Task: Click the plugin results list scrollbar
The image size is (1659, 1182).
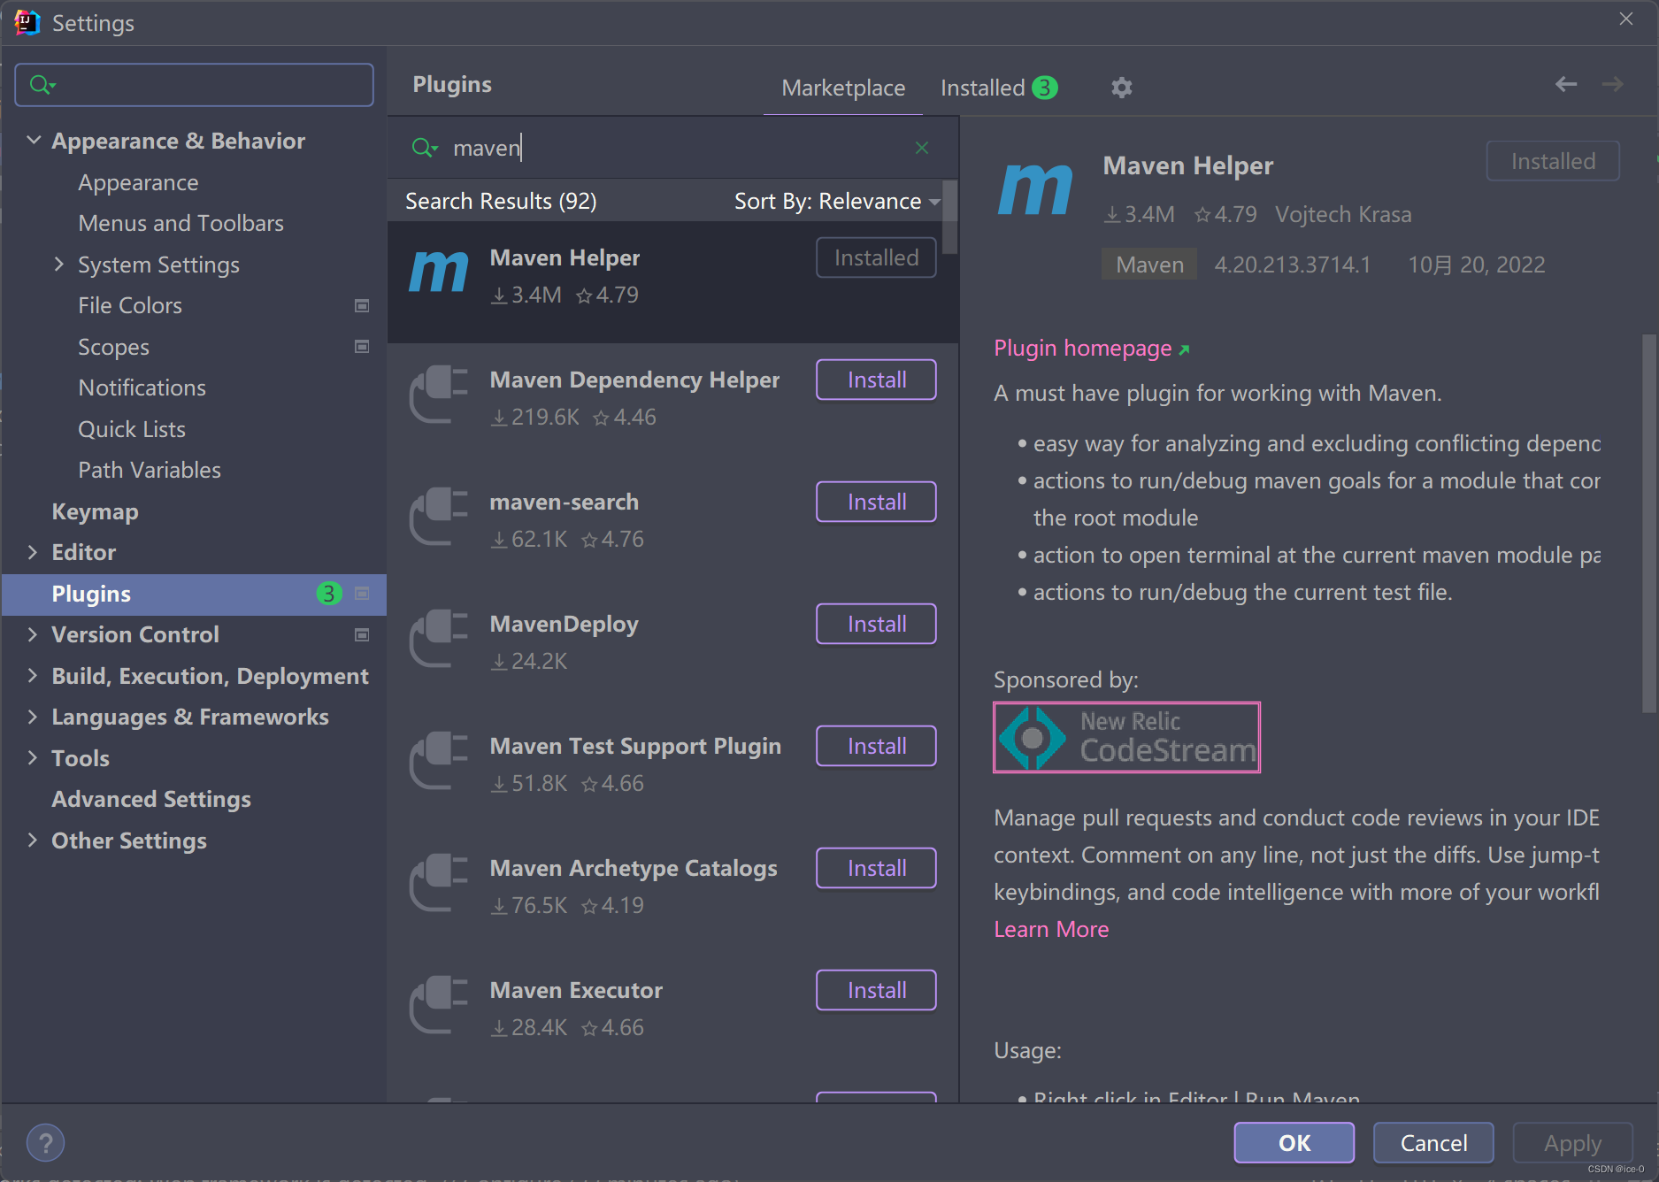Action: click(x=949, y=217)
